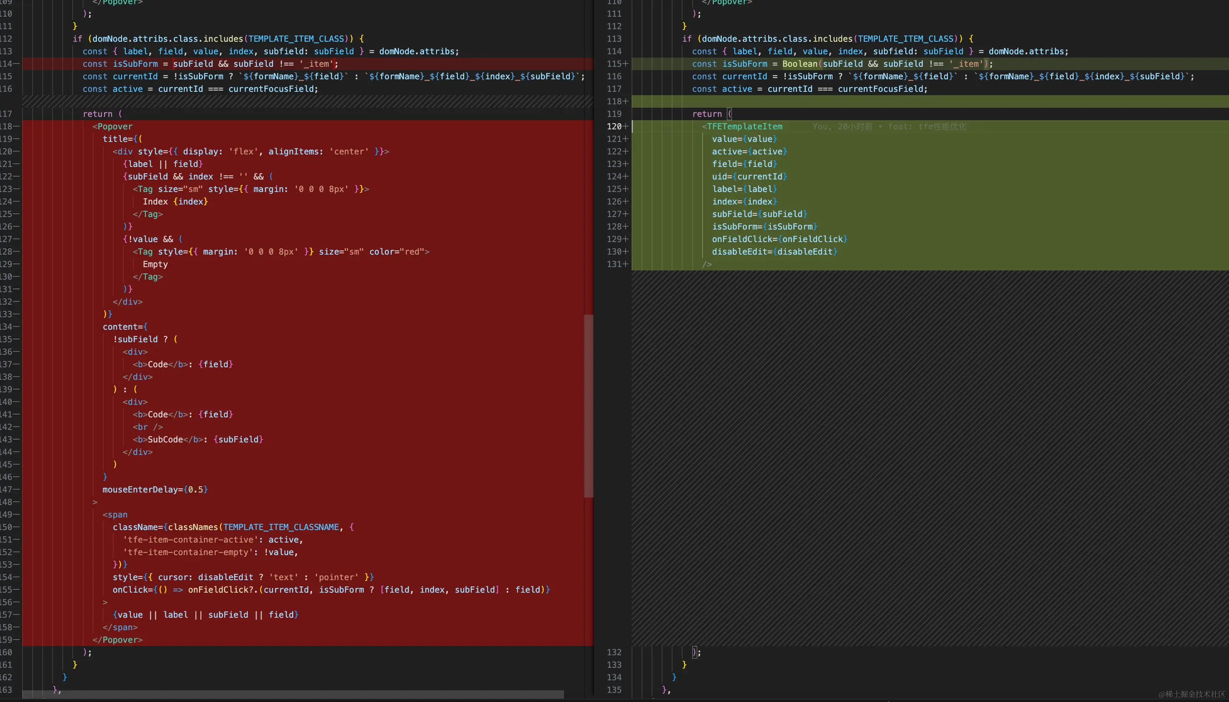The image size is (1229, 702).
Task: Click the uid={currentId} prop line
Action: tap(749, 177)
